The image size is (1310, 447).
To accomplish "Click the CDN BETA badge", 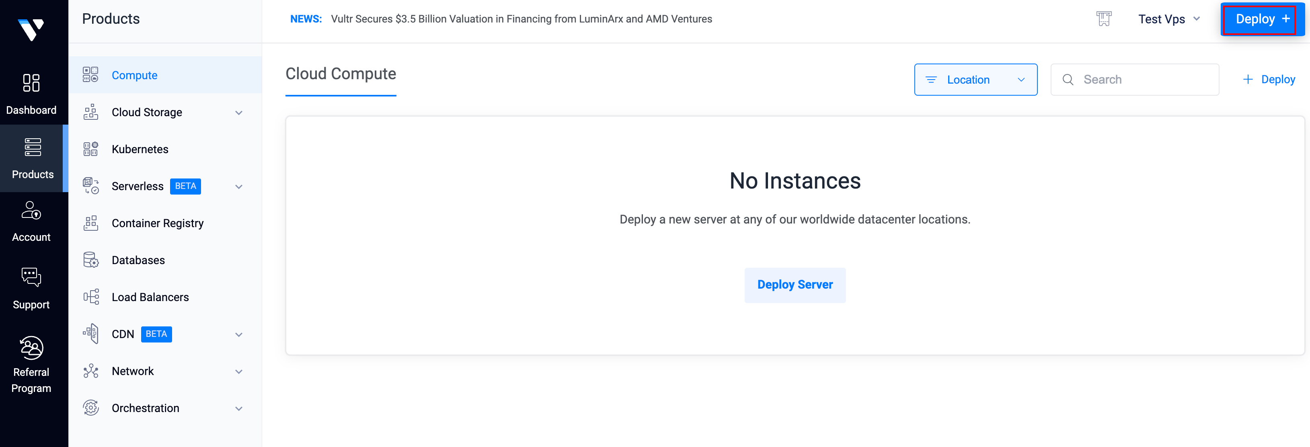I will pos(156,334).
